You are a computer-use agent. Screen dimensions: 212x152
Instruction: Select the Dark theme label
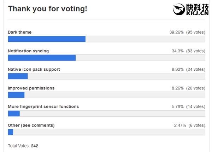pos(20,32)
